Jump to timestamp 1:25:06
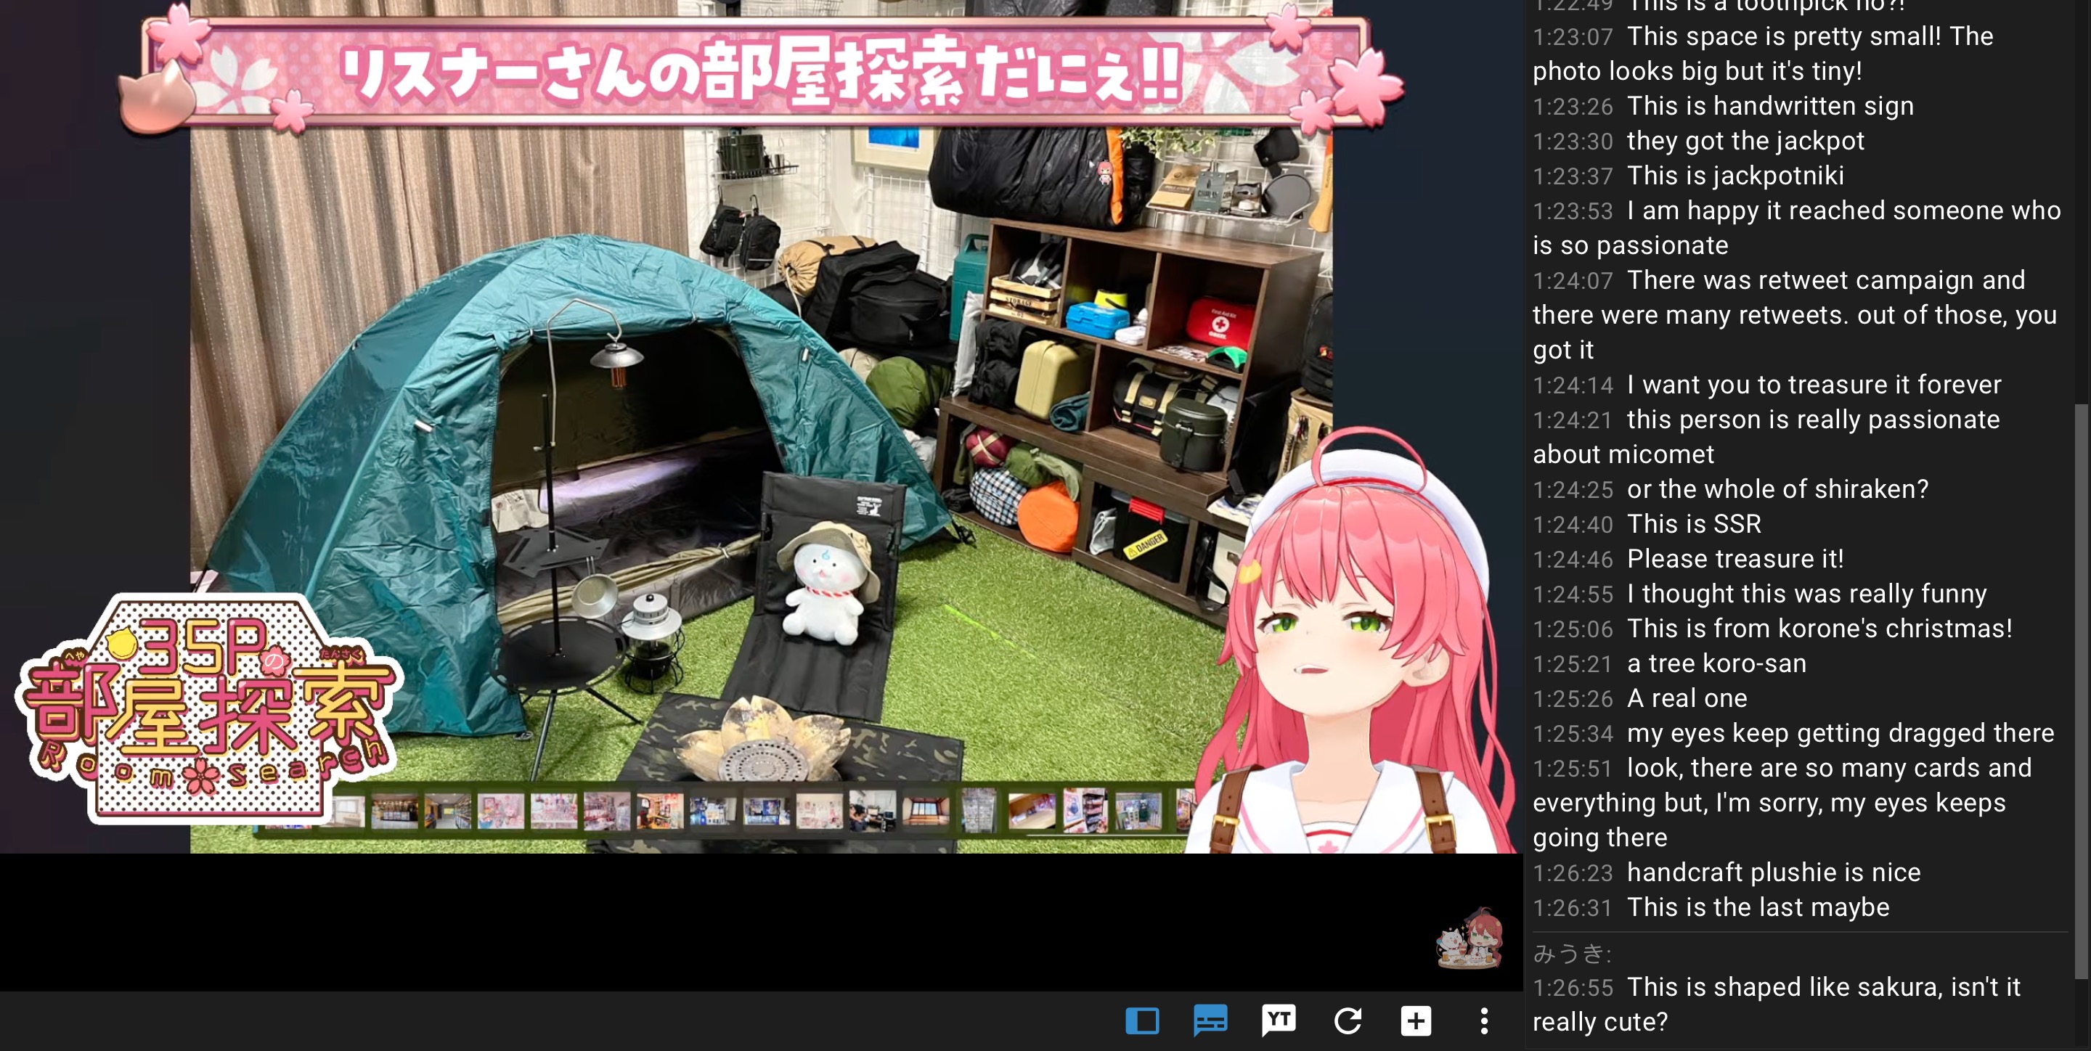Viewport: 2091px width, 1051px height. click(x=1573, y=630)
